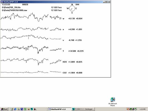The width and height of the screenshot is (148, 111).
Task: Click the compass S label
Action: click(x=72, y=13)
